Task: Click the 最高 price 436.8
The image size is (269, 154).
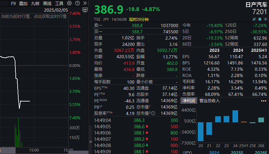Action: click(129, 69)
